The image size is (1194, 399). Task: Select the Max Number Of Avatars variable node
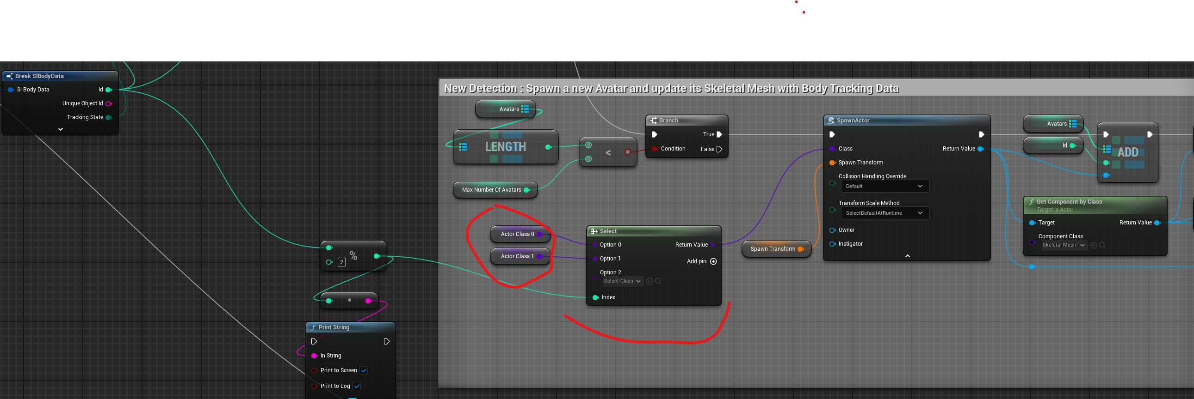tap(491, 190)
